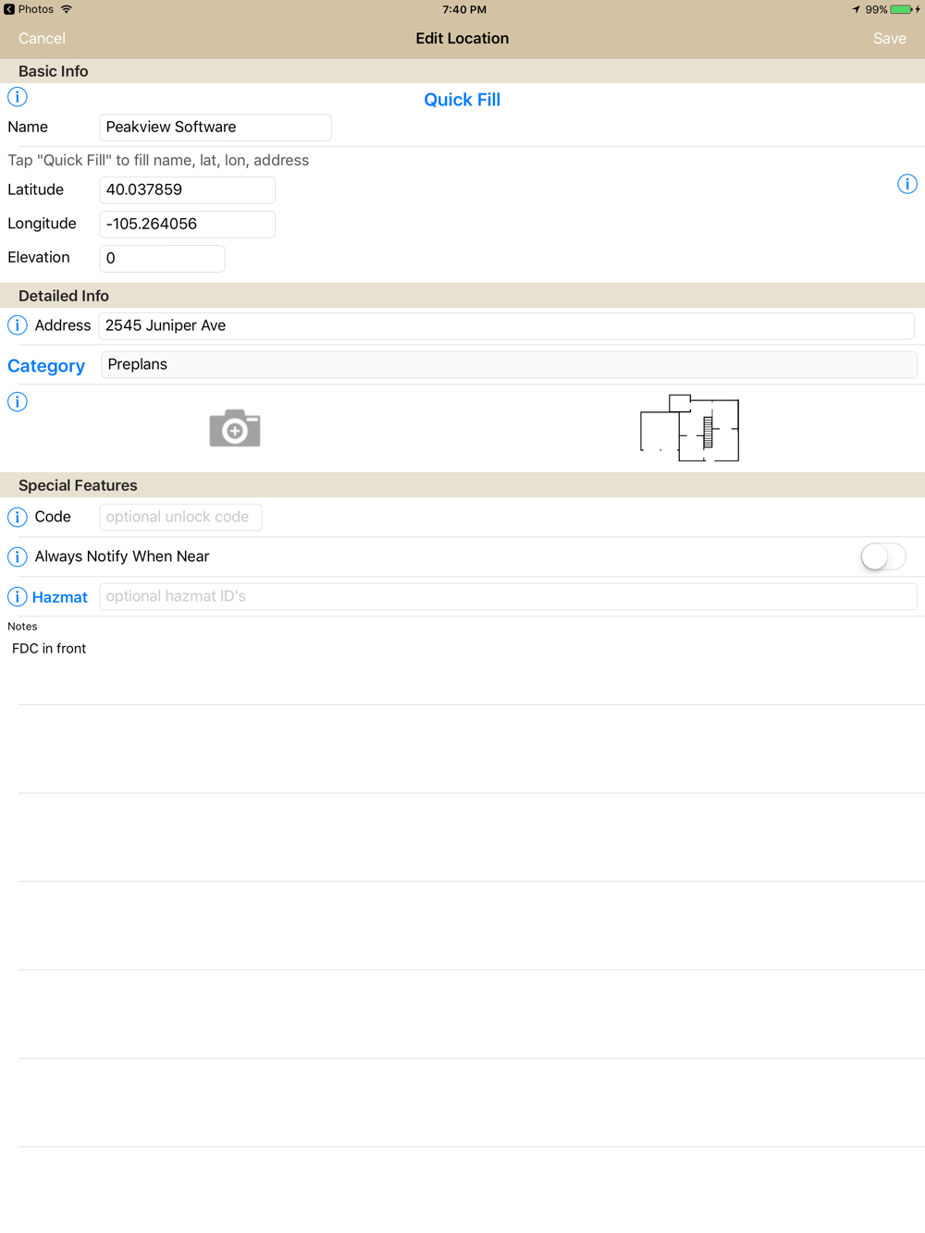Tap the optional hazmat ID's field
925x1233 pixels.
pyautogui.click(x=509, y=596)
